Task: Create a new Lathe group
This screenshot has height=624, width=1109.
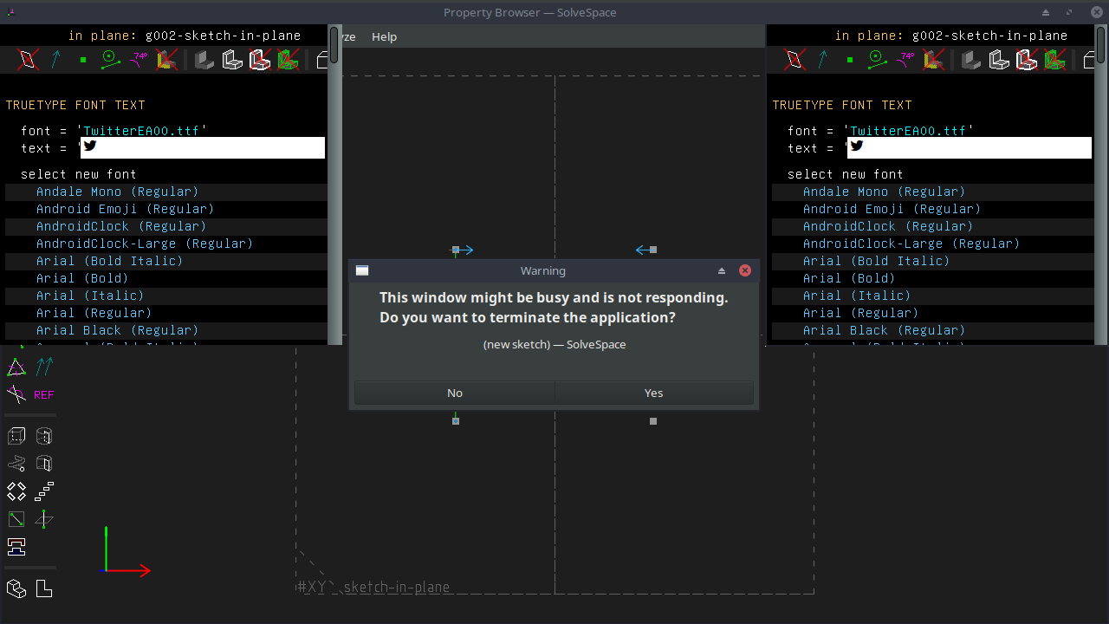Action: pyautogui.click(x=44, y=436)
